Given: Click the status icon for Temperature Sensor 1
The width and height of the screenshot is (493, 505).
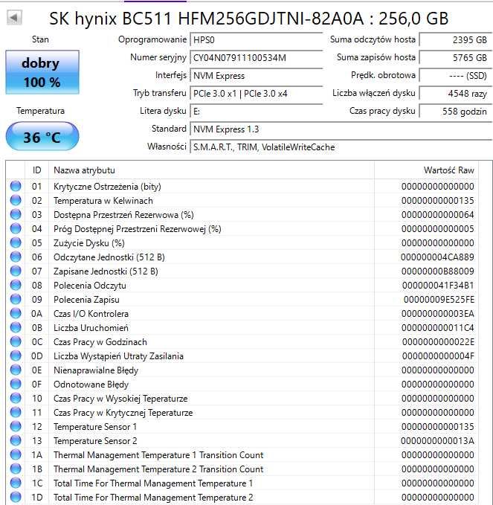Looking at the screenshot, I should [x=16, y=426].
